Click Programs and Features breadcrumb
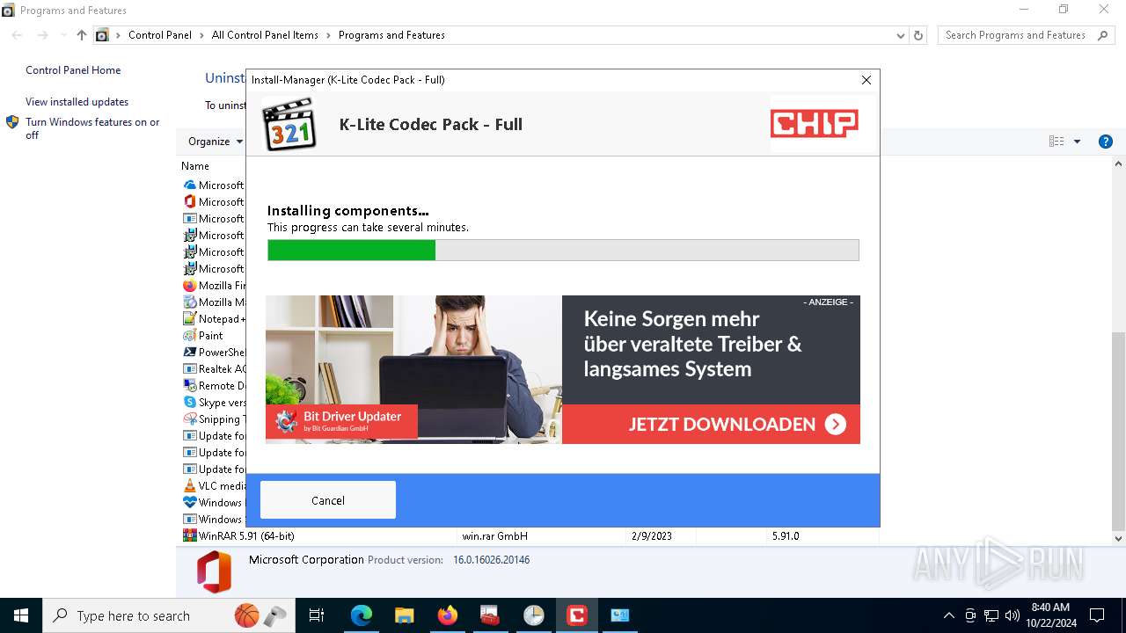Viewport: 1126px width, 633px height. pos(391,35)
